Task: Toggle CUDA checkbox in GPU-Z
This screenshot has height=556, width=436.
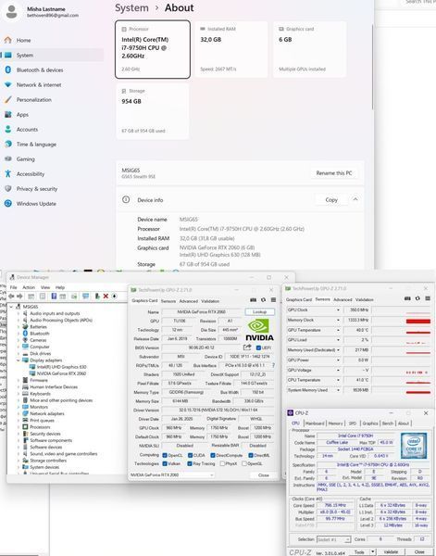Action: point(190,455)
